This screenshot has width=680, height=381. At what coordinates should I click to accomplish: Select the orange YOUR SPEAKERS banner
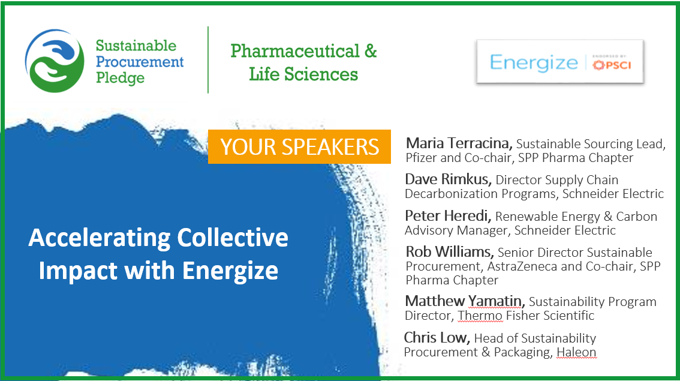[x=299, y=147]
